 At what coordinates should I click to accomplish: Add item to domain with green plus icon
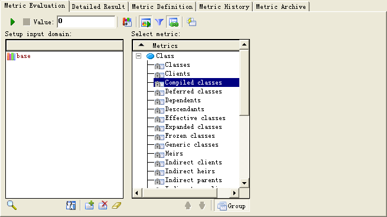click(89, 205)
